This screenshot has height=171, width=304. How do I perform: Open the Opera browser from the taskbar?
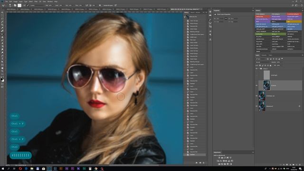coord(20,169)
